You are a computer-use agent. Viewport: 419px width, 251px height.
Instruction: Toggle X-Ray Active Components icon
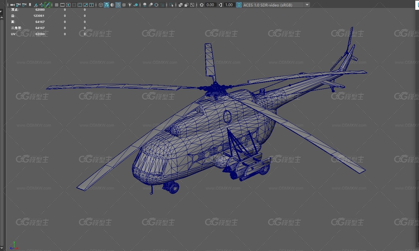coord(186,5)
